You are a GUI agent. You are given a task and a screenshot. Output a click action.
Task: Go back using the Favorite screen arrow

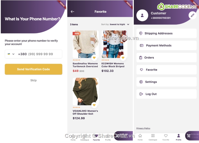73,12
